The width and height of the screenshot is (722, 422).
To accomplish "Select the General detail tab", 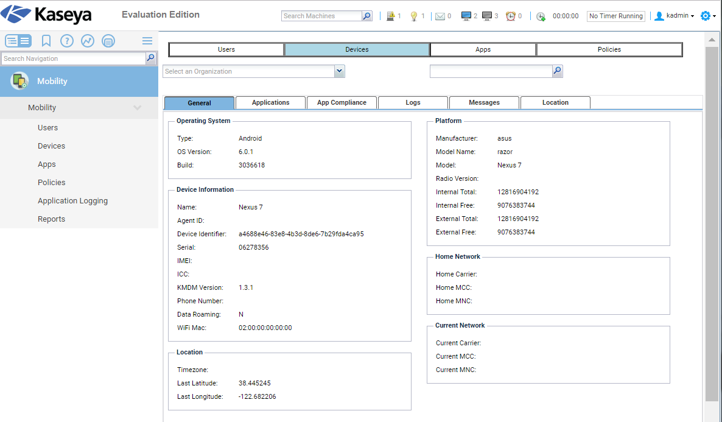I will point(200,103).
